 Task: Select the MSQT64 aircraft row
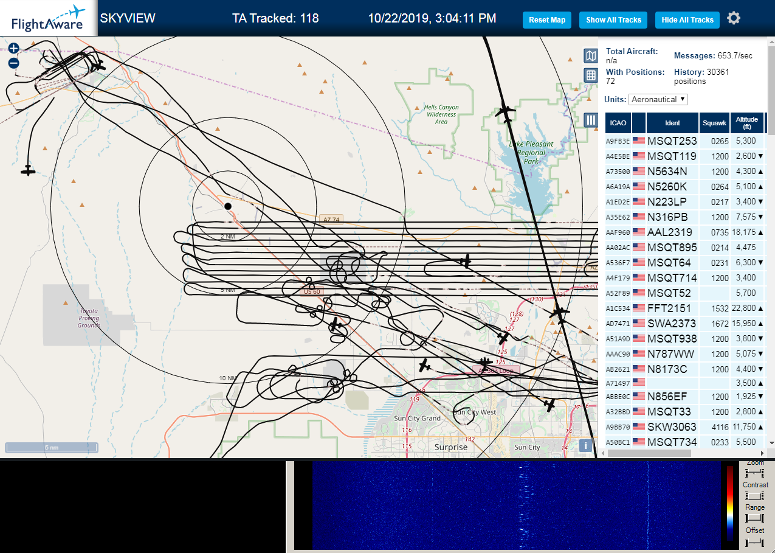685,262
